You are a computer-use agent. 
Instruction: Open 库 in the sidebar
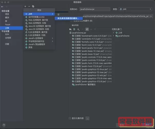[x=6, y=21]
